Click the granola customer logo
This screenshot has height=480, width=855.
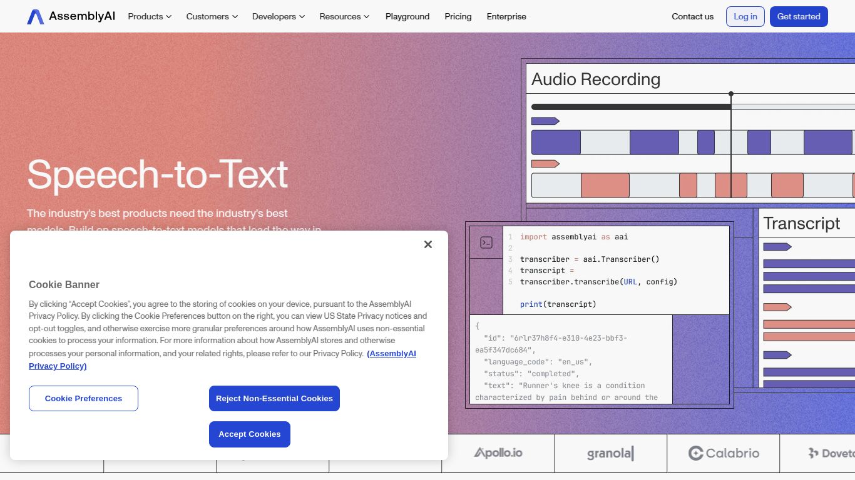[x=610, y=453]
